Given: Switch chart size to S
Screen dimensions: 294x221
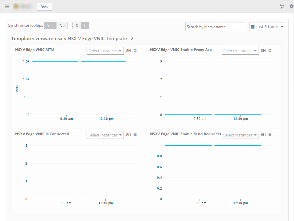Looking at the screenshot, I should (x=76, y=25).
